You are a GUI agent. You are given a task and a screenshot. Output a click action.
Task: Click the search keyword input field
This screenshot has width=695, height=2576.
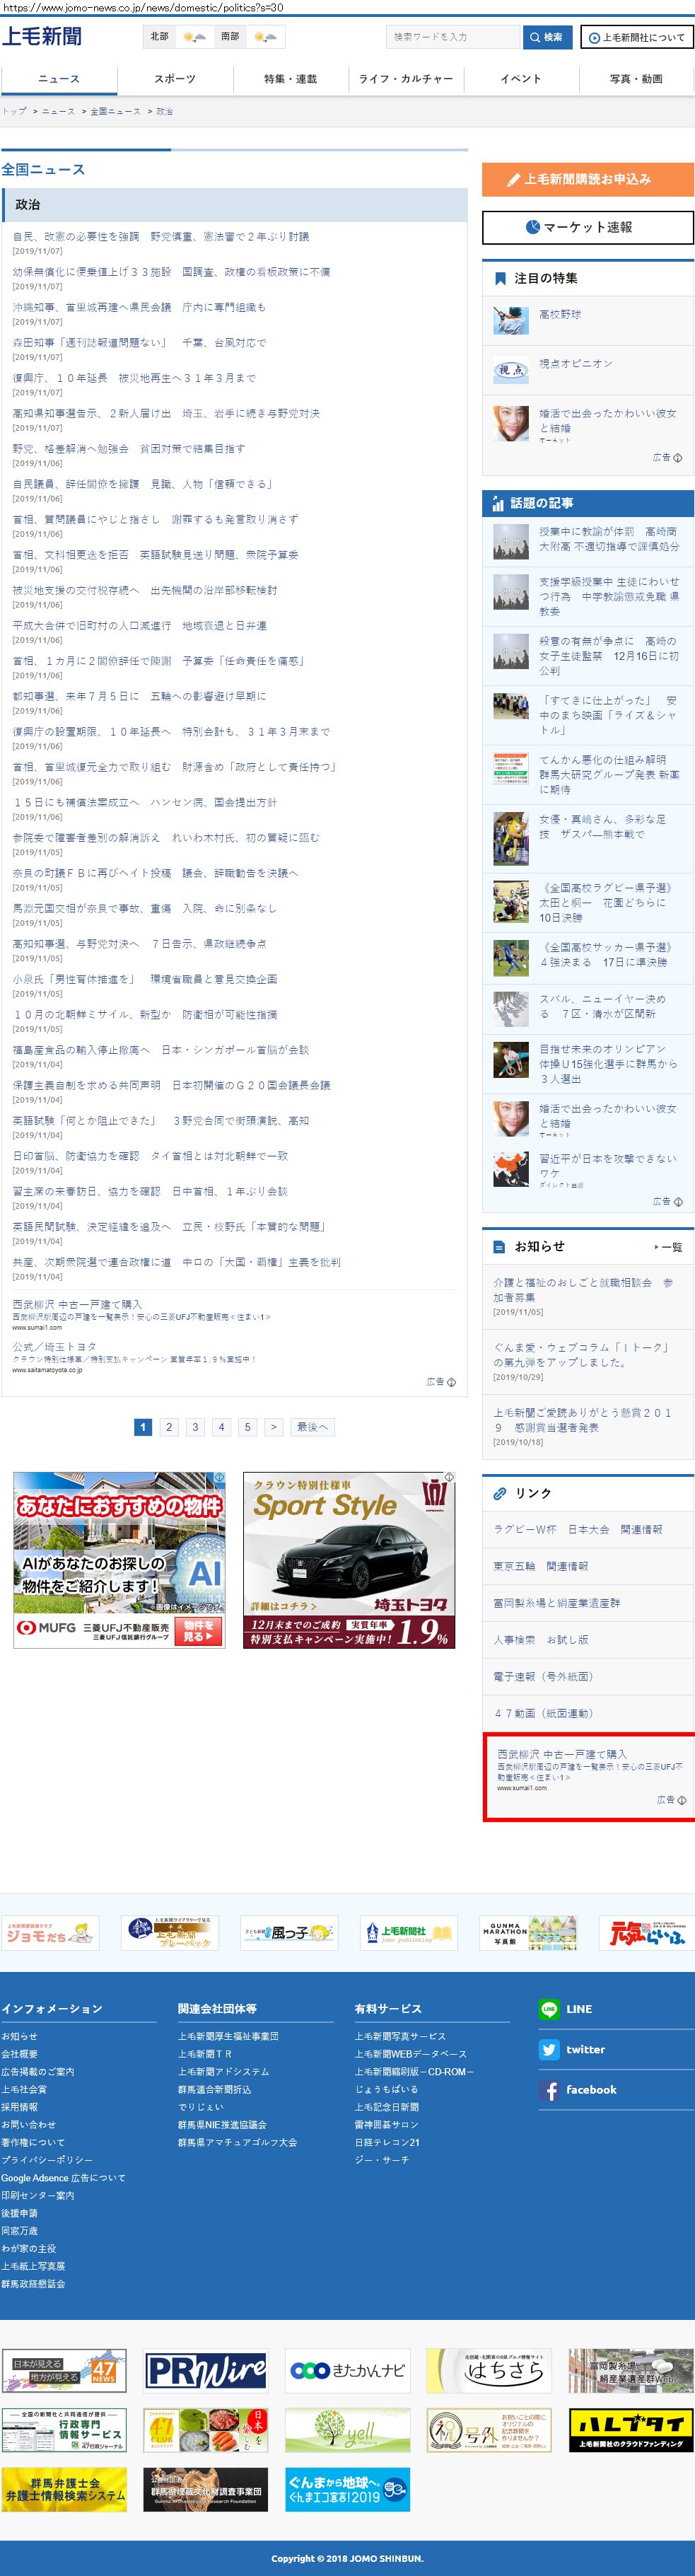pyautogui.click(x=453, y=37)
